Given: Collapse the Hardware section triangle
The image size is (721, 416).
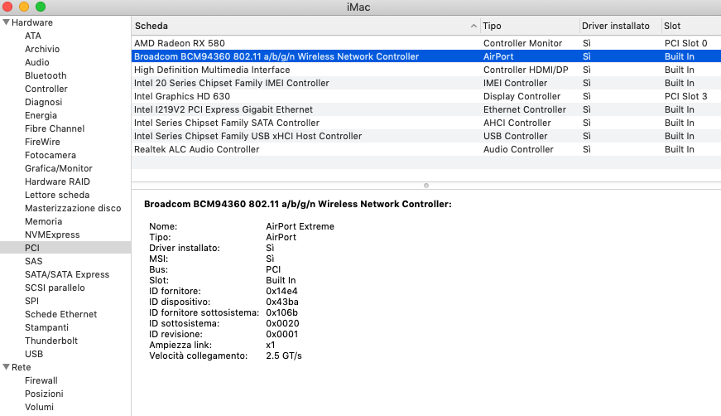Looking at the screenshot, I should [x=6, y=22].
